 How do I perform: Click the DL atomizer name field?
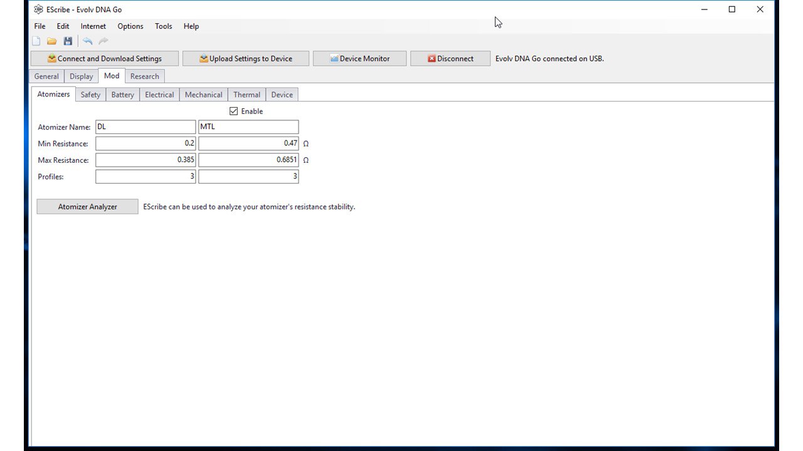click(x=146, y=127)
